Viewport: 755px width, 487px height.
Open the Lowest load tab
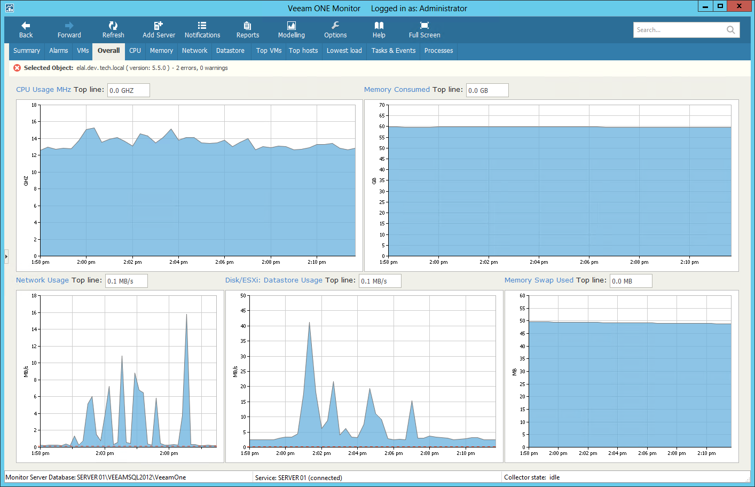pyautogui.click(x=344, y=51)
